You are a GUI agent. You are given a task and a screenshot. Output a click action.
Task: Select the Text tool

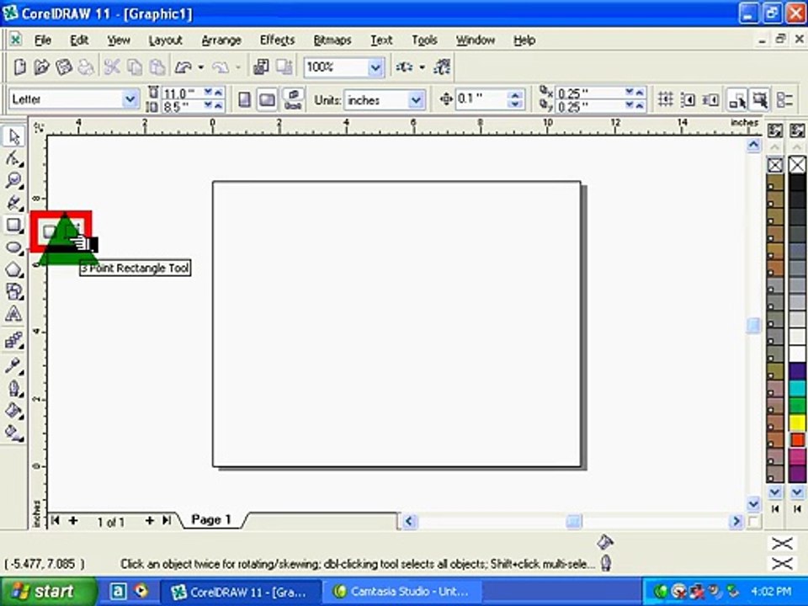point(14,314)
